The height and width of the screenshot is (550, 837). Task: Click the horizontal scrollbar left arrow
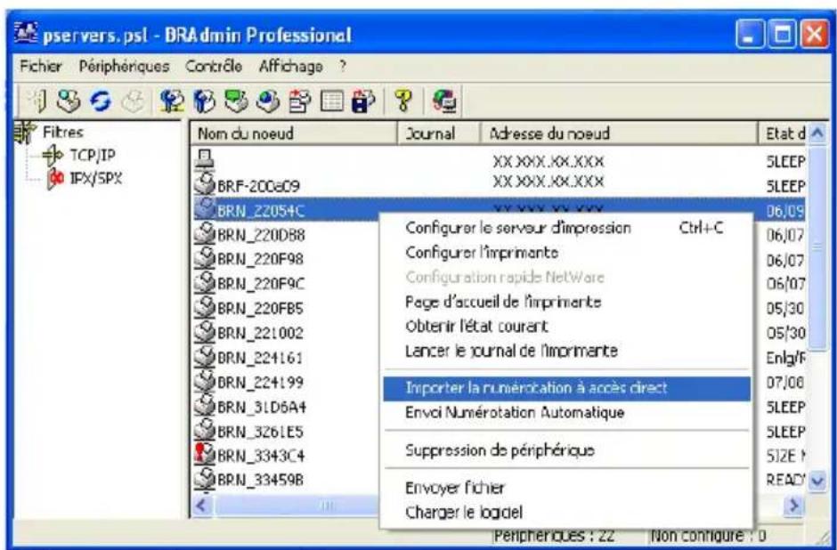pyautogui.click(x=202, y=506)
